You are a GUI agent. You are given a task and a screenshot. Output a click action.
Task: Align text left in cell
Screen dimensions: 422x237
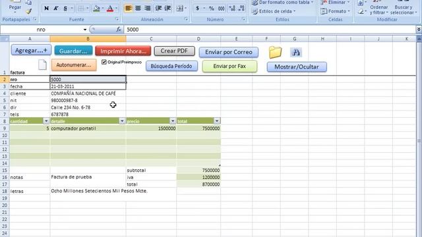(x=129, y=9)
